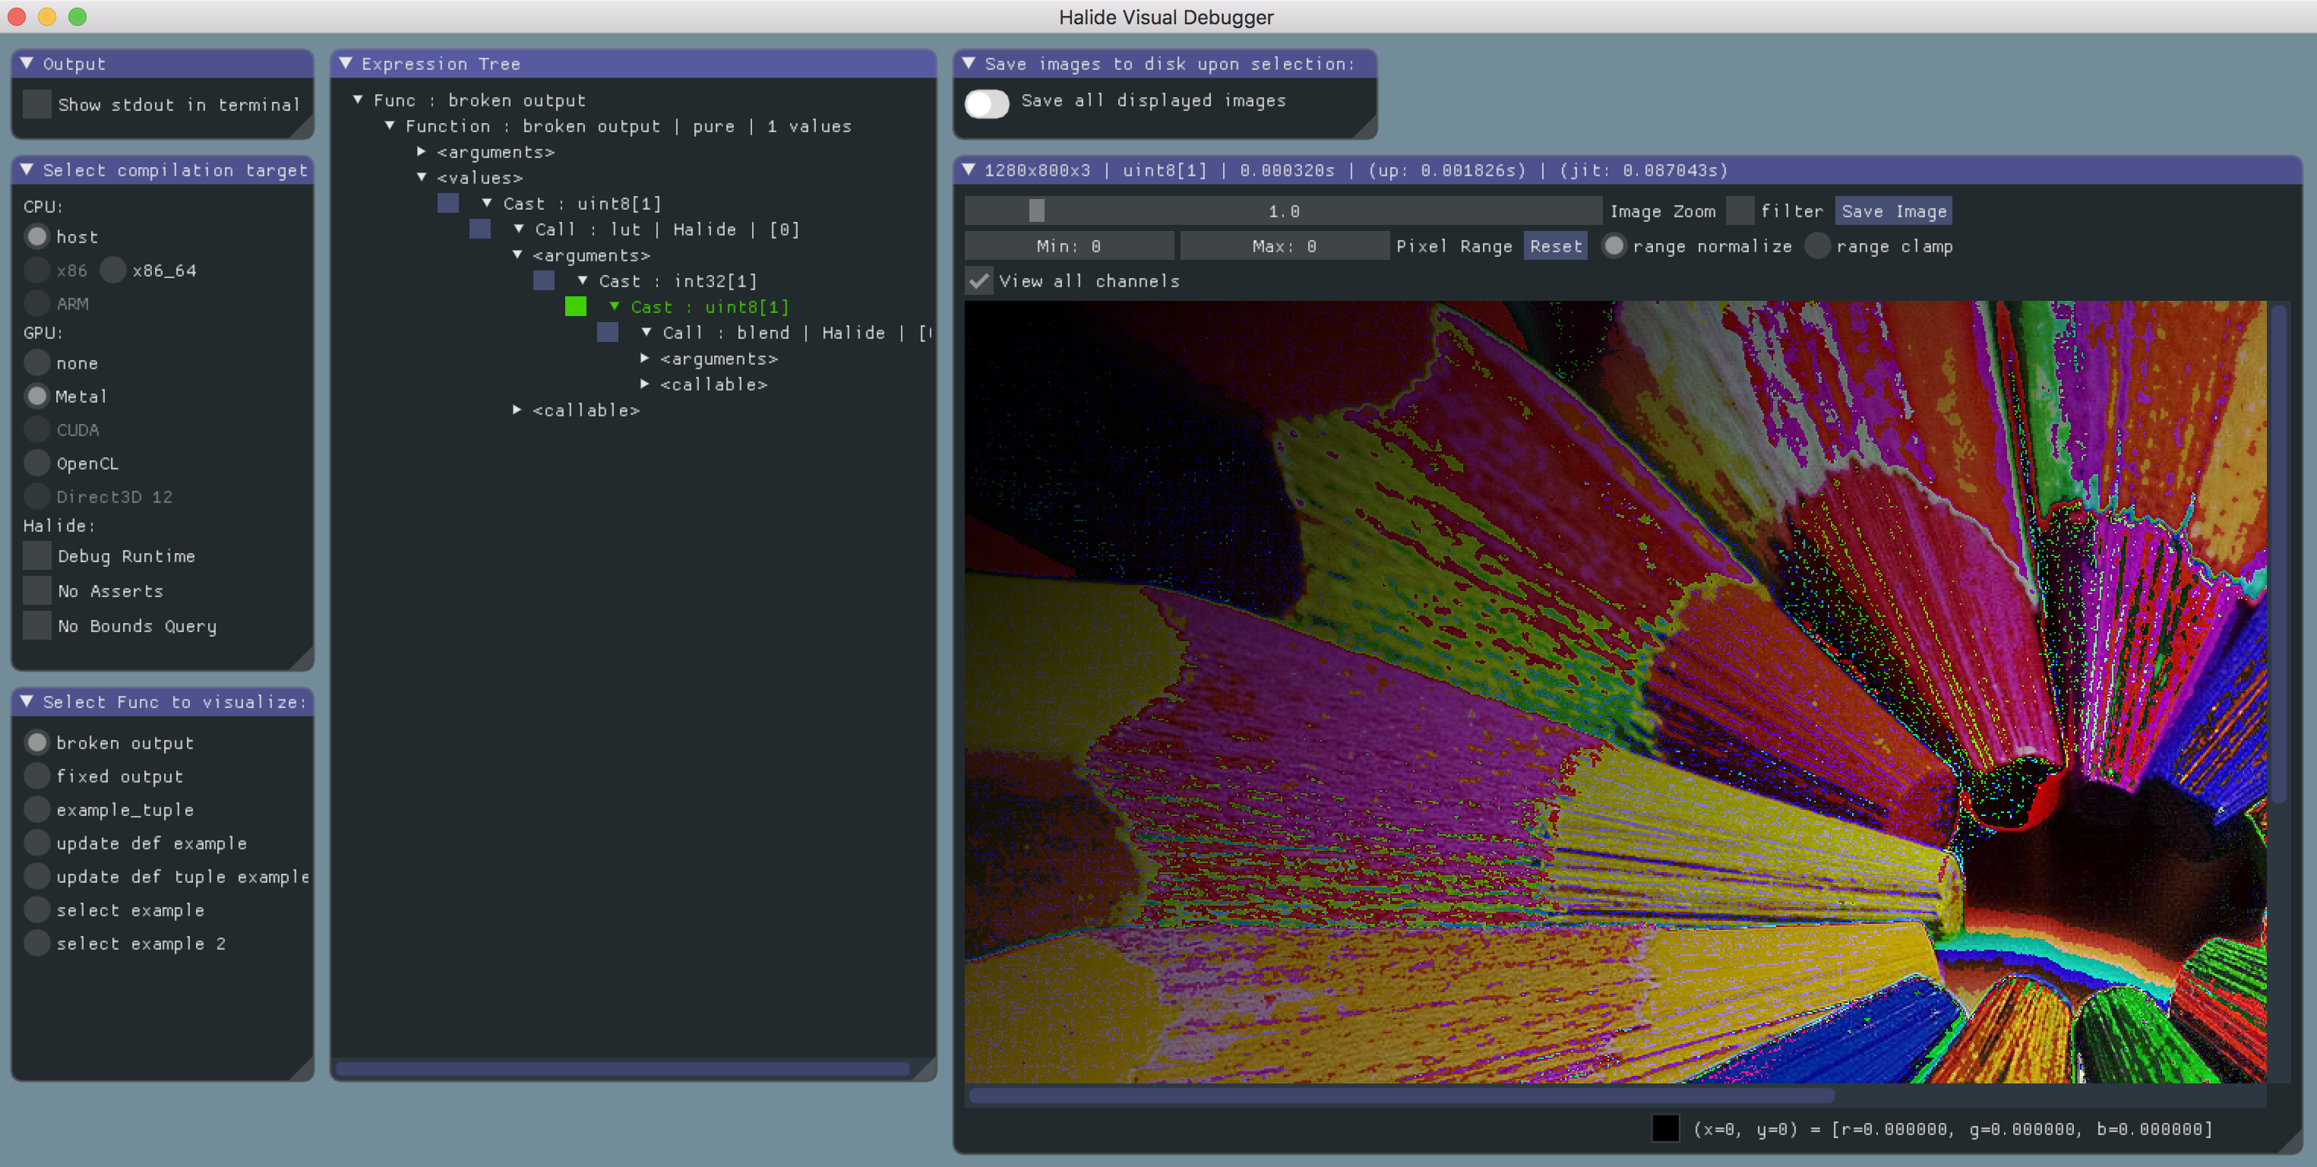
Task: Uncheck View all channels
Action: click(978, 280)
